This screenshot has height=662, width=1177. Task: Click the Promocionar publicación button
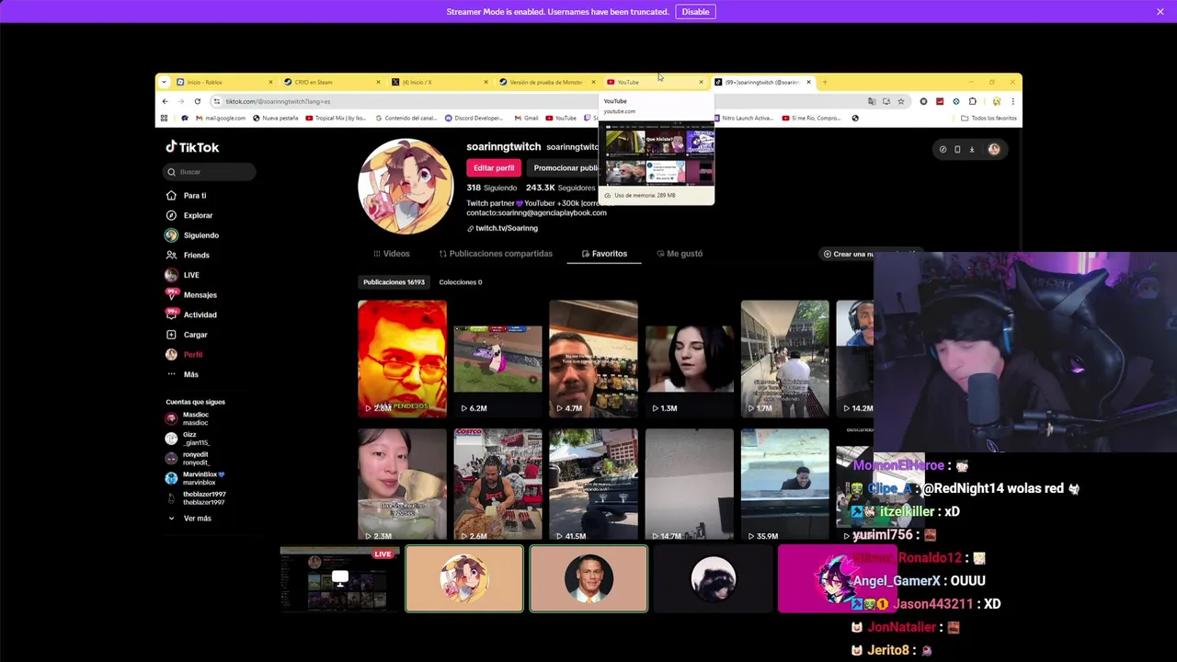[565, 167]
